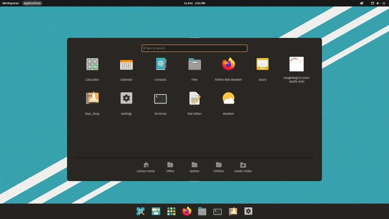Open the Workspaces overview in top bar

click(x=11, y=3)
